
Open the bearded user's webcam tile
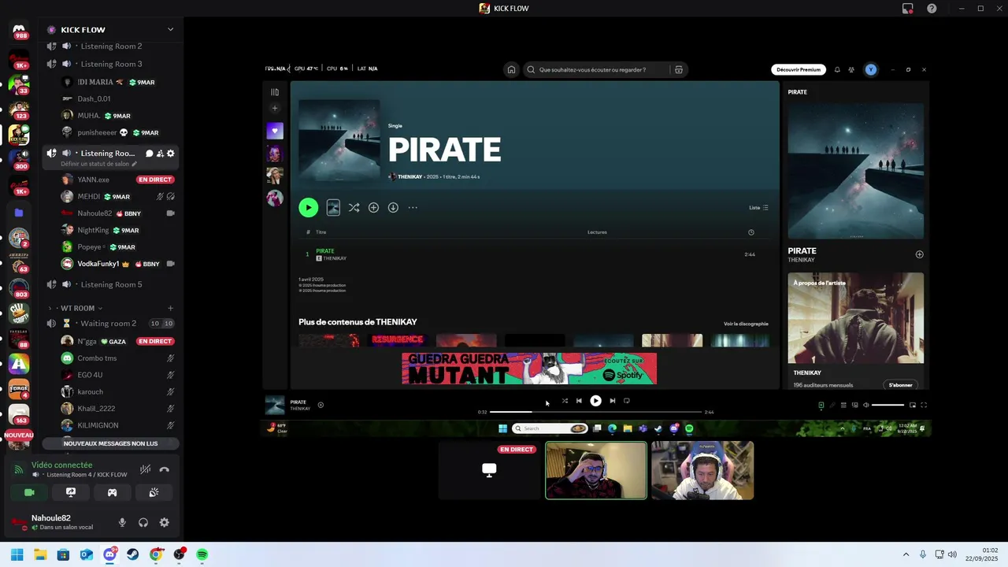point(596,470)
